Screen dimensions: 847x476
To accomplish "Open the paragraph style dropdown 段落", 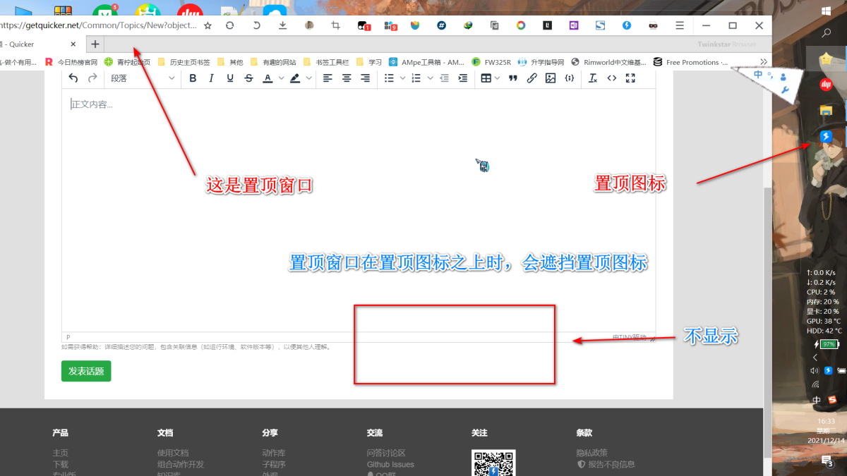I will point(142,78).
